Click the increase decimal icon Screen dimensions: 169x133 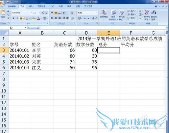pos(93,18)
